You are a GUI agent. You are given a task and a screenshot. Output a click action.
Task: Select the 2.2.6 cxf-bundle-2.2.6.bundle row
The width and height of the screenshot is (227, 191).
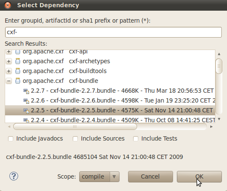point(110,100)
